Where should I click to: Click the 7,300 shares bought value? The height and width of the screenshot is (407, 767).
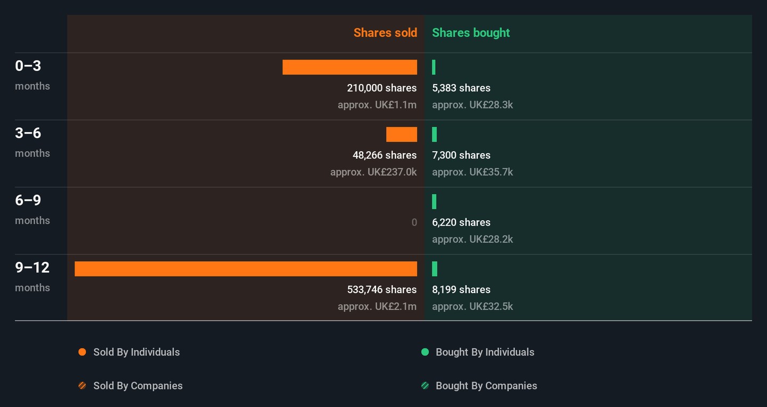click(x=461, y=155)
